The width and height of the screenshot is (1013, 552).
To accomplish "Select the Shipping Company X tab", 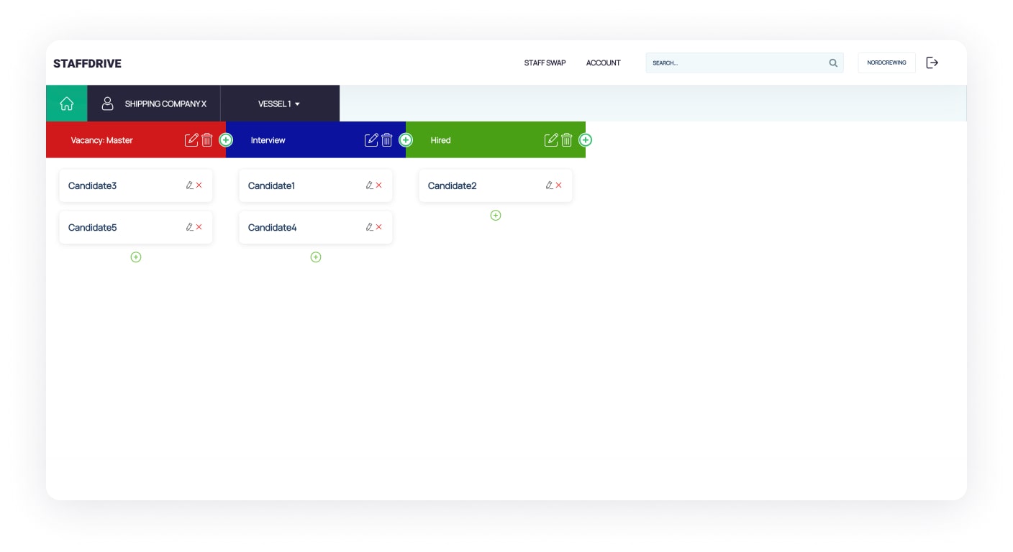I will [154, 103].
